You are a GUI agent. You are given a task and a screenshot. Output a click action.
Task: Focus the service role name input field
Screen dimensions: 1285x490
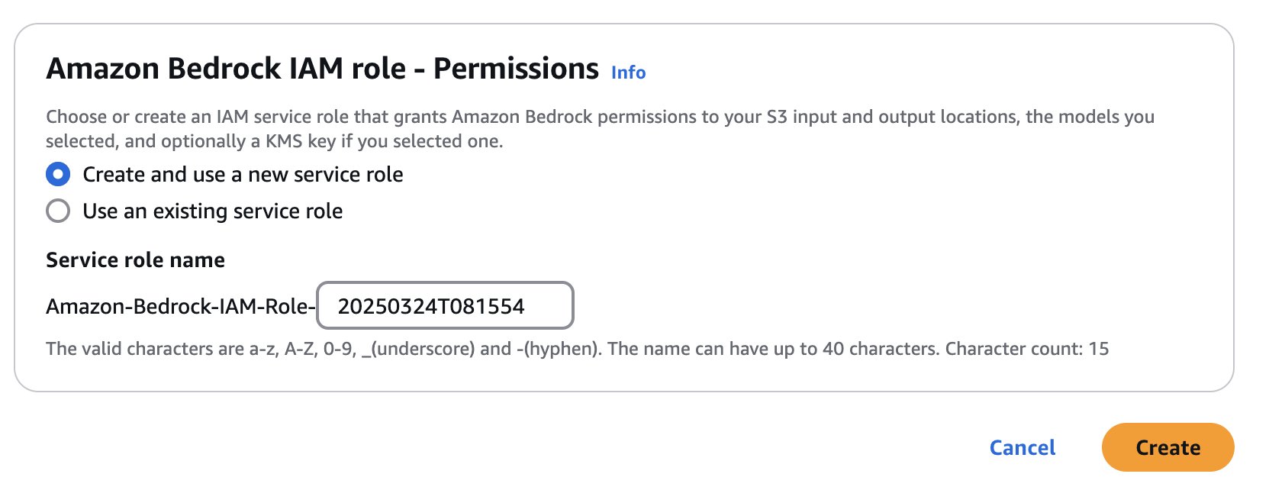tap(445, 306)
